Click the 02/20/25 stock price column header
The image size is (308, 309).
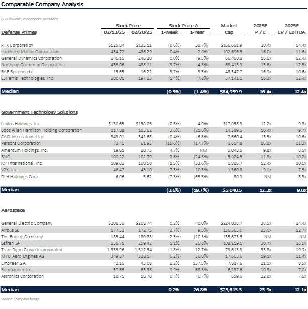142,32
